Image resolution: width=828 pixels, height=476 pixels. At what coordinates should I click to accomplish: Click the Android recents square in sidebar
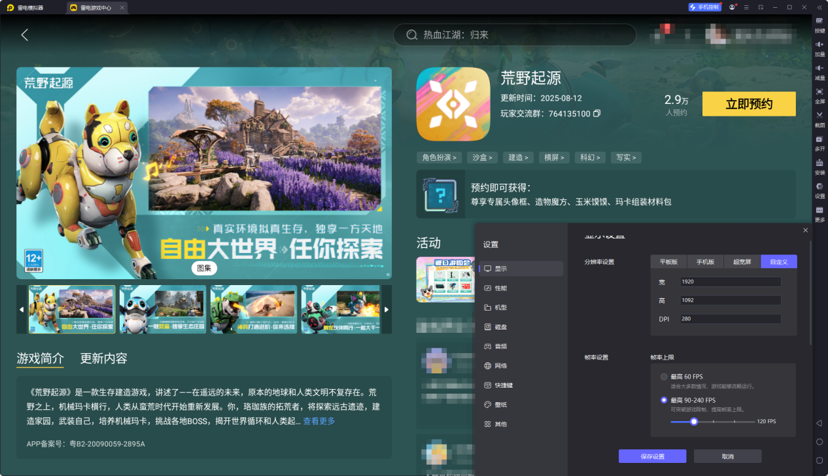(819, 460)
